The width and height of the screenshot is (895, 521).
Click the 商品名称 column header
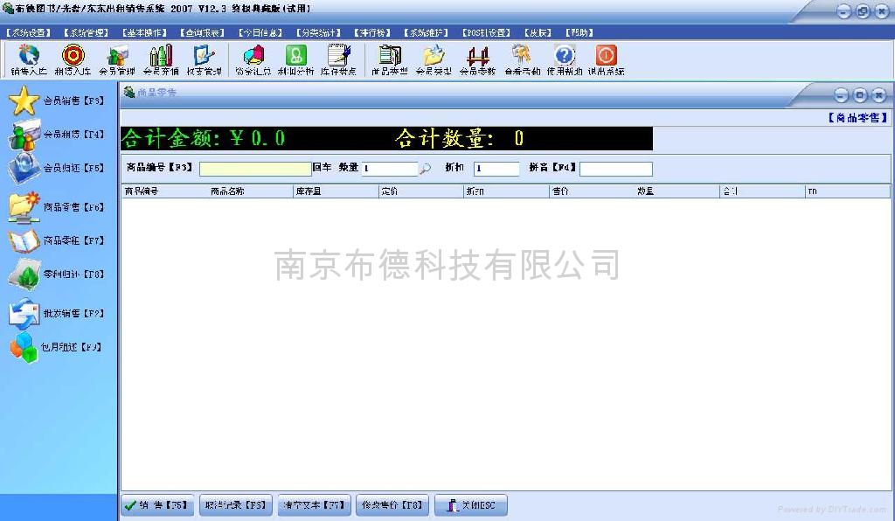coord(249,191)
